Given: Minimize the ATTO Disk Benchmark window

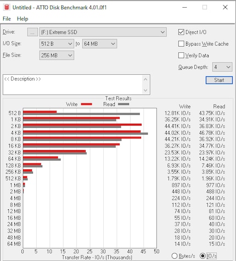Looking at the screenshot, I should [184, 7].
